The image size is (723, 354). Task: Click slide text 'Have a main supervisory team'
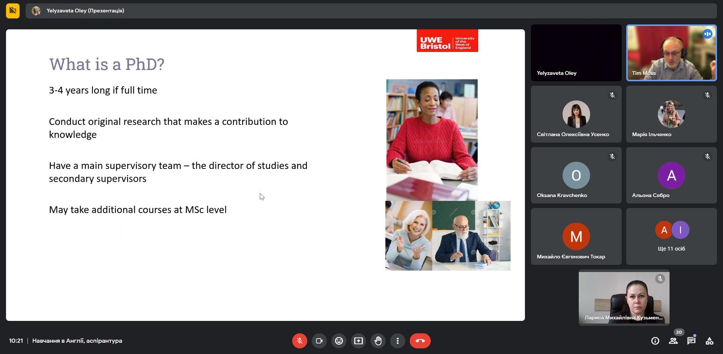pos(115,166)
